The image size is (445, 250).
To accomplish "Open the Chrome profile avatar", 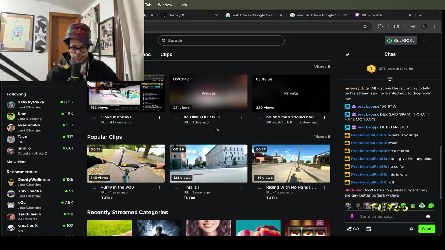I will pos(423,26).
